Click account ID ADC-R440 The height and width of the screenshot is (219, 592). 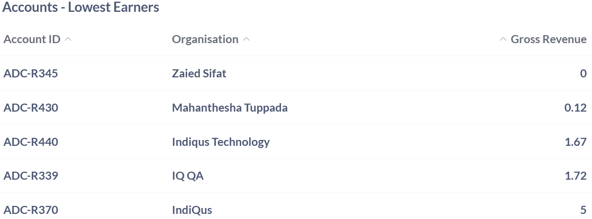point(30,142)
